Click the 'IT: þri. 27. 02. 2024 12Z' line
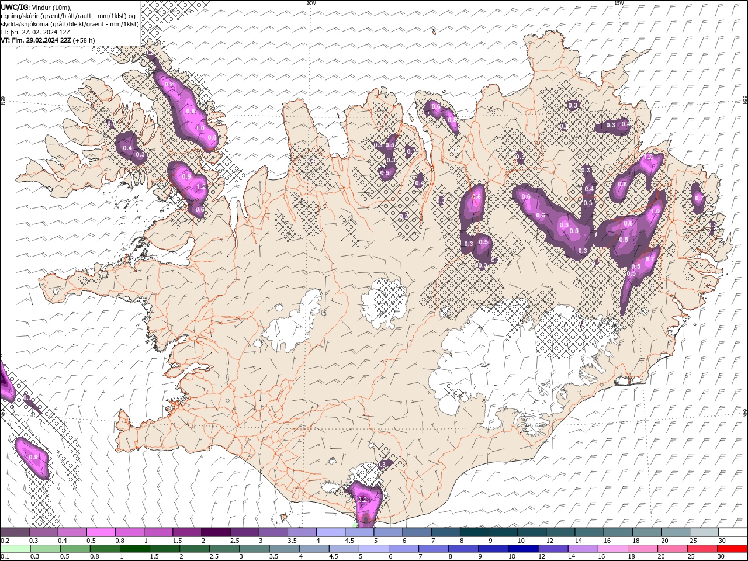The height and width of the screenshot is (561, 748). click(x=35, y=32)
